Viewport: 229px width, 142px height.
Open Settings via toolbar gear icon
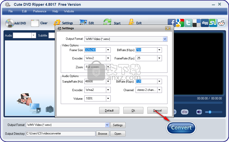click(57, 23)
